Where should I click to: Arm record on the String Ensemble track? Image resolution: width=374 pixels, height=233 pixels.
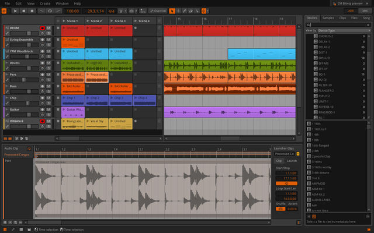coord(43,40)
